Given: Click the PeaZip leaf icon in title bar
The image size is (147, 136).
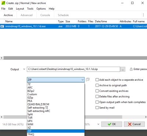Looking at the screenshot, I should 3,3.
